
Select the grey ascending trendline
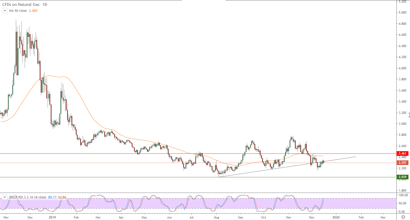[x=287, y=167]
